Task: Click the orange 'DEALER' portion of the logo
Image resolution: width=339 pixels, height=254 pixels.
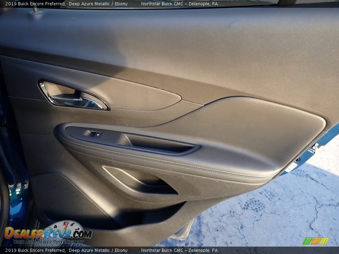Action: click(x=25, y=233)
